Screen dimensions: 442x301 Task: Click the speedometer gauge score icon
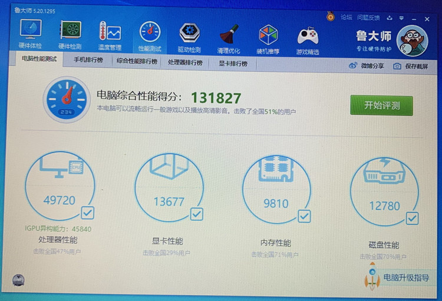click(67, 99)
